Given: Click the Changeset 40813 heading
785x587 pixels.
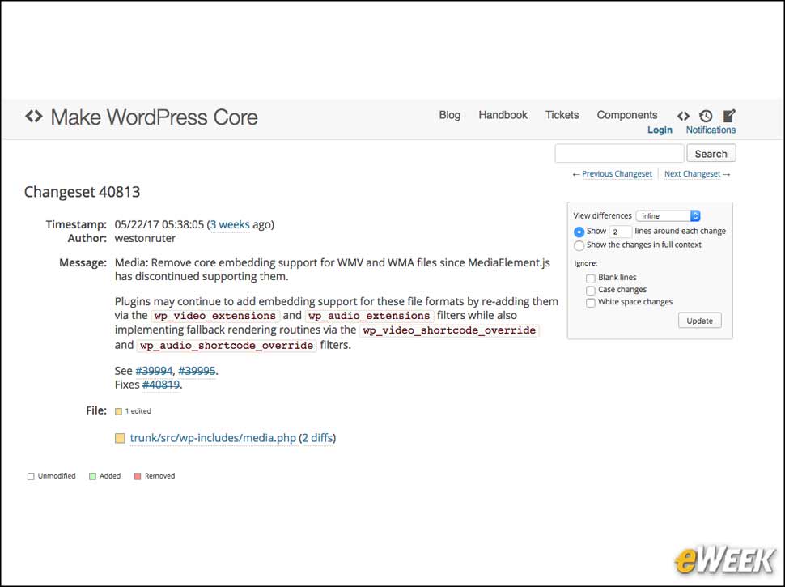Looking at the screenshot, I should tap(82, 192).
